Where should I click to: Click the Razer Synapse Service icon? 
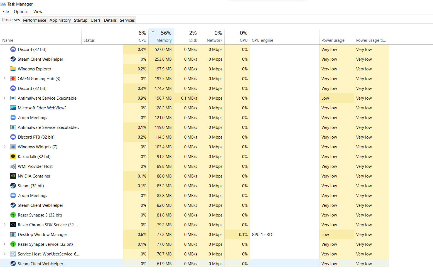pyautogui.click(x=13, y=244)
